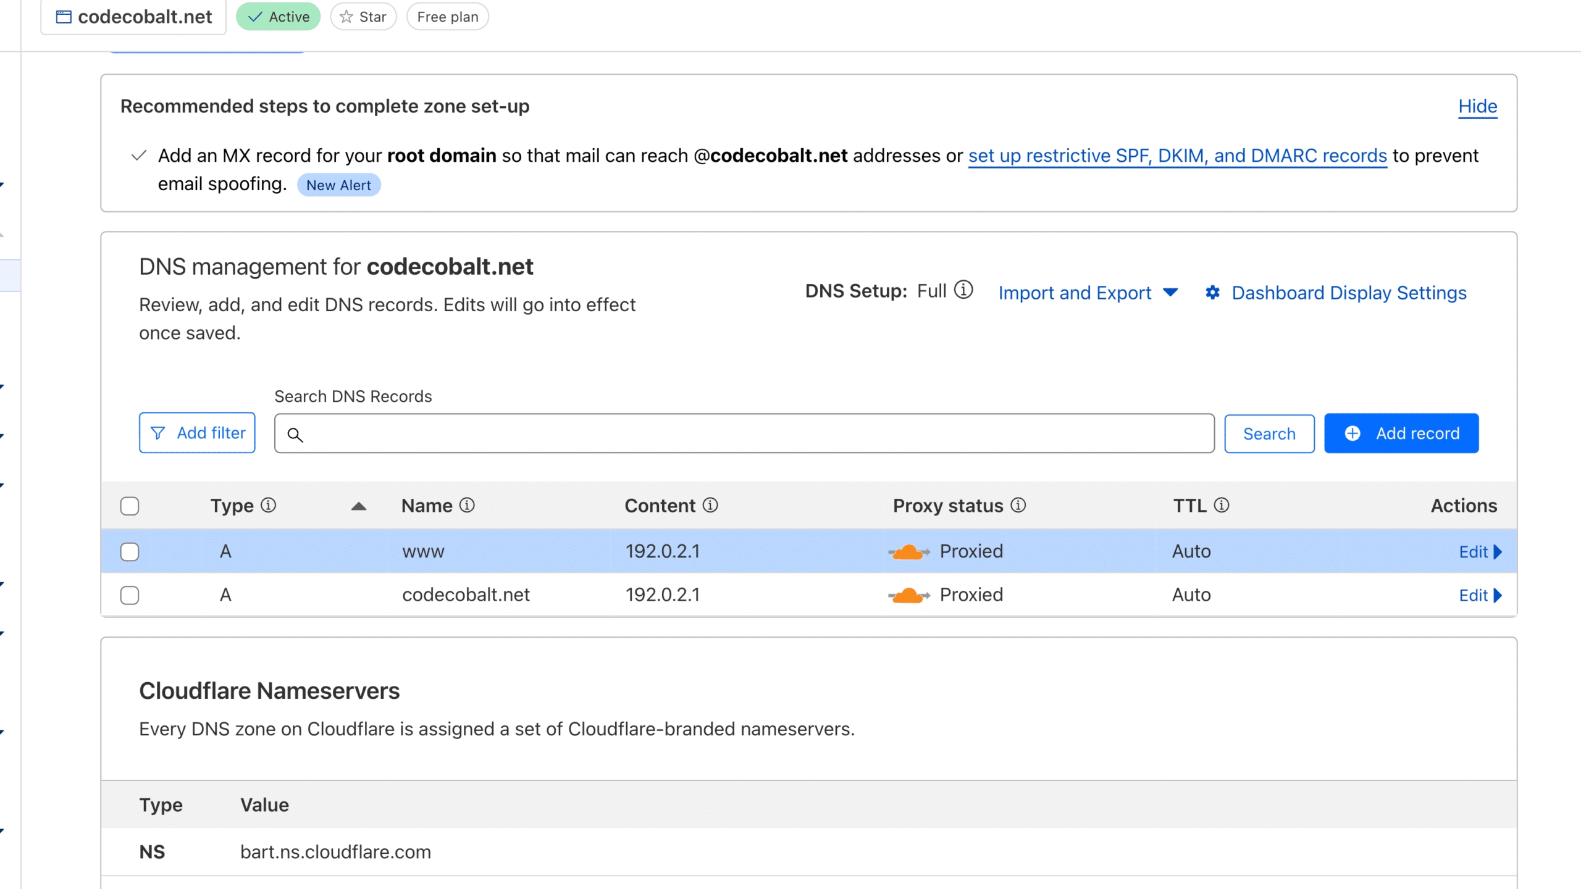Click the Name column sort arrow
This screenshot has height=889, width=1581.
tap(359, 505)
